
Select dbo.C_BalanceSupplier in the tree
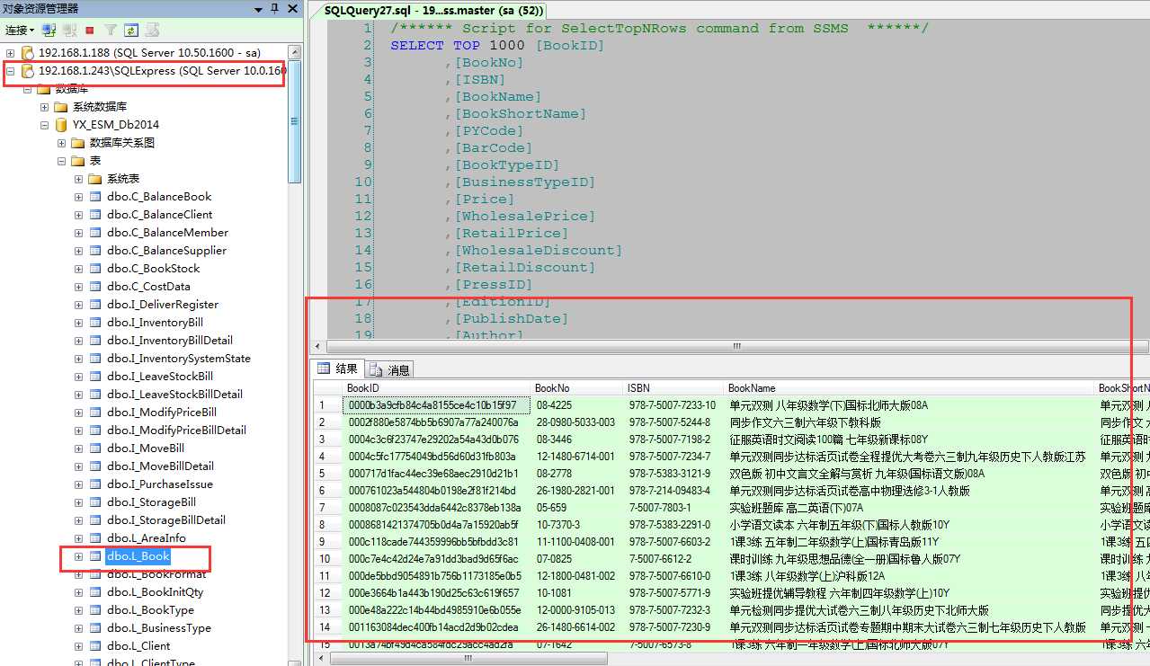(166, 251)
